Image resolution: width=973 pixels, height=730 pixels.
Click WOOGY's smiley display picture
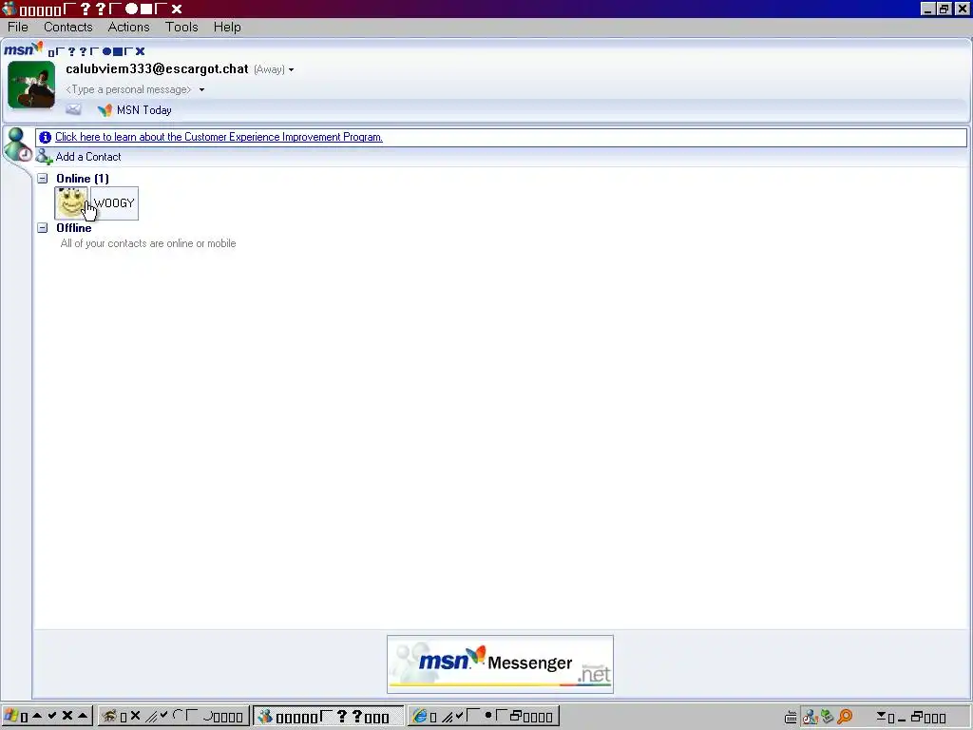tap(70, 203)
